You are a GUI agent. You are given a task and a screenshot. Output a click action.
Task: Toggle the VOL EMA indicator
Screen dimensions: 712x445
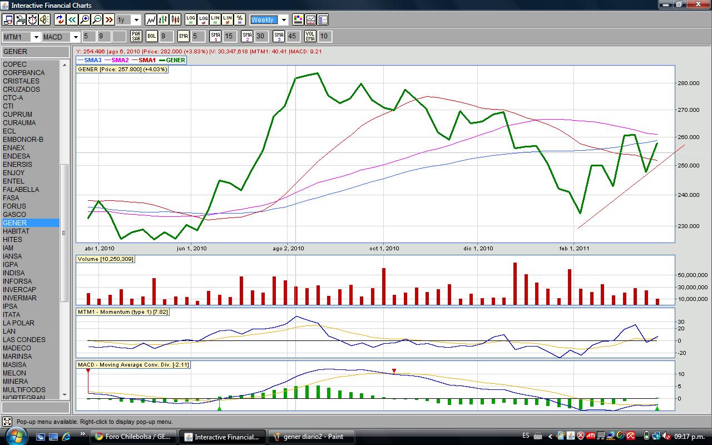(310, 36)
